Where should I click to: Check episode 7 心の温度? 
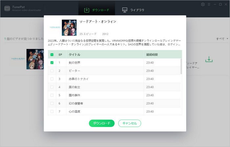click(52, 111)
